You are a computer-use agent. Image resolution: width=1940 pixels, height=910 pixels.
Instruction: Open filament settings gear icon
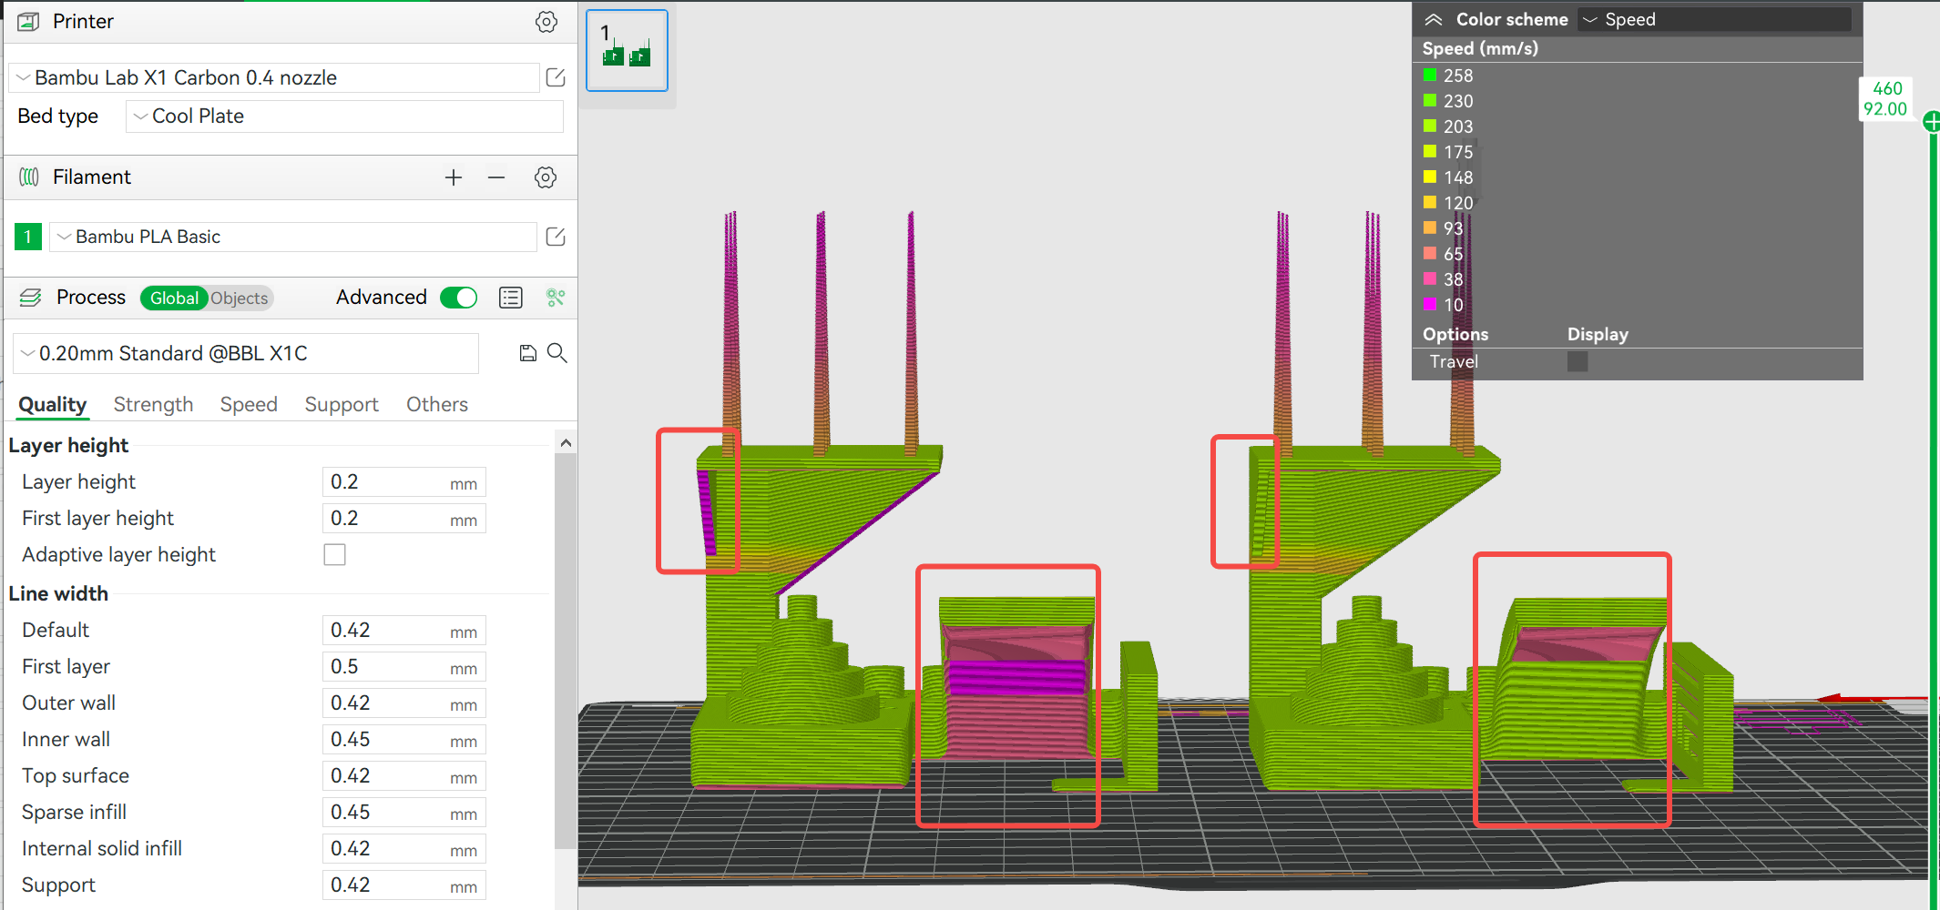(x=546, y=177)
